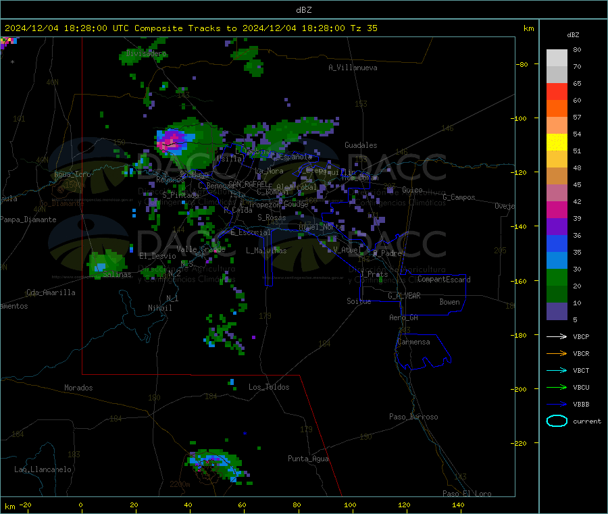
Task: Click the 'S_Rosas' map label
Action: pos(272,217)
